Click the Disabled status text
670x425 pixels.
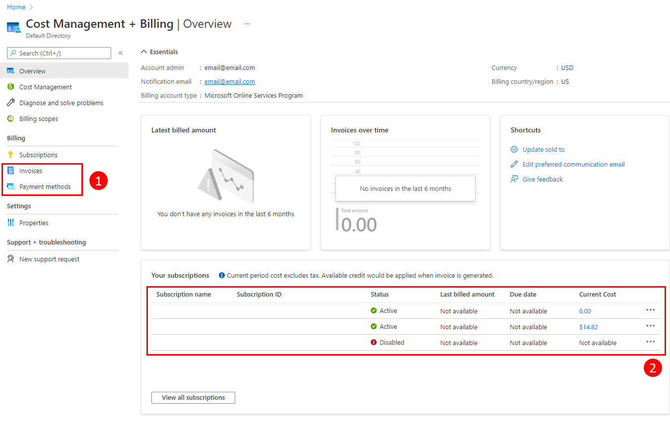click(392, 343)
